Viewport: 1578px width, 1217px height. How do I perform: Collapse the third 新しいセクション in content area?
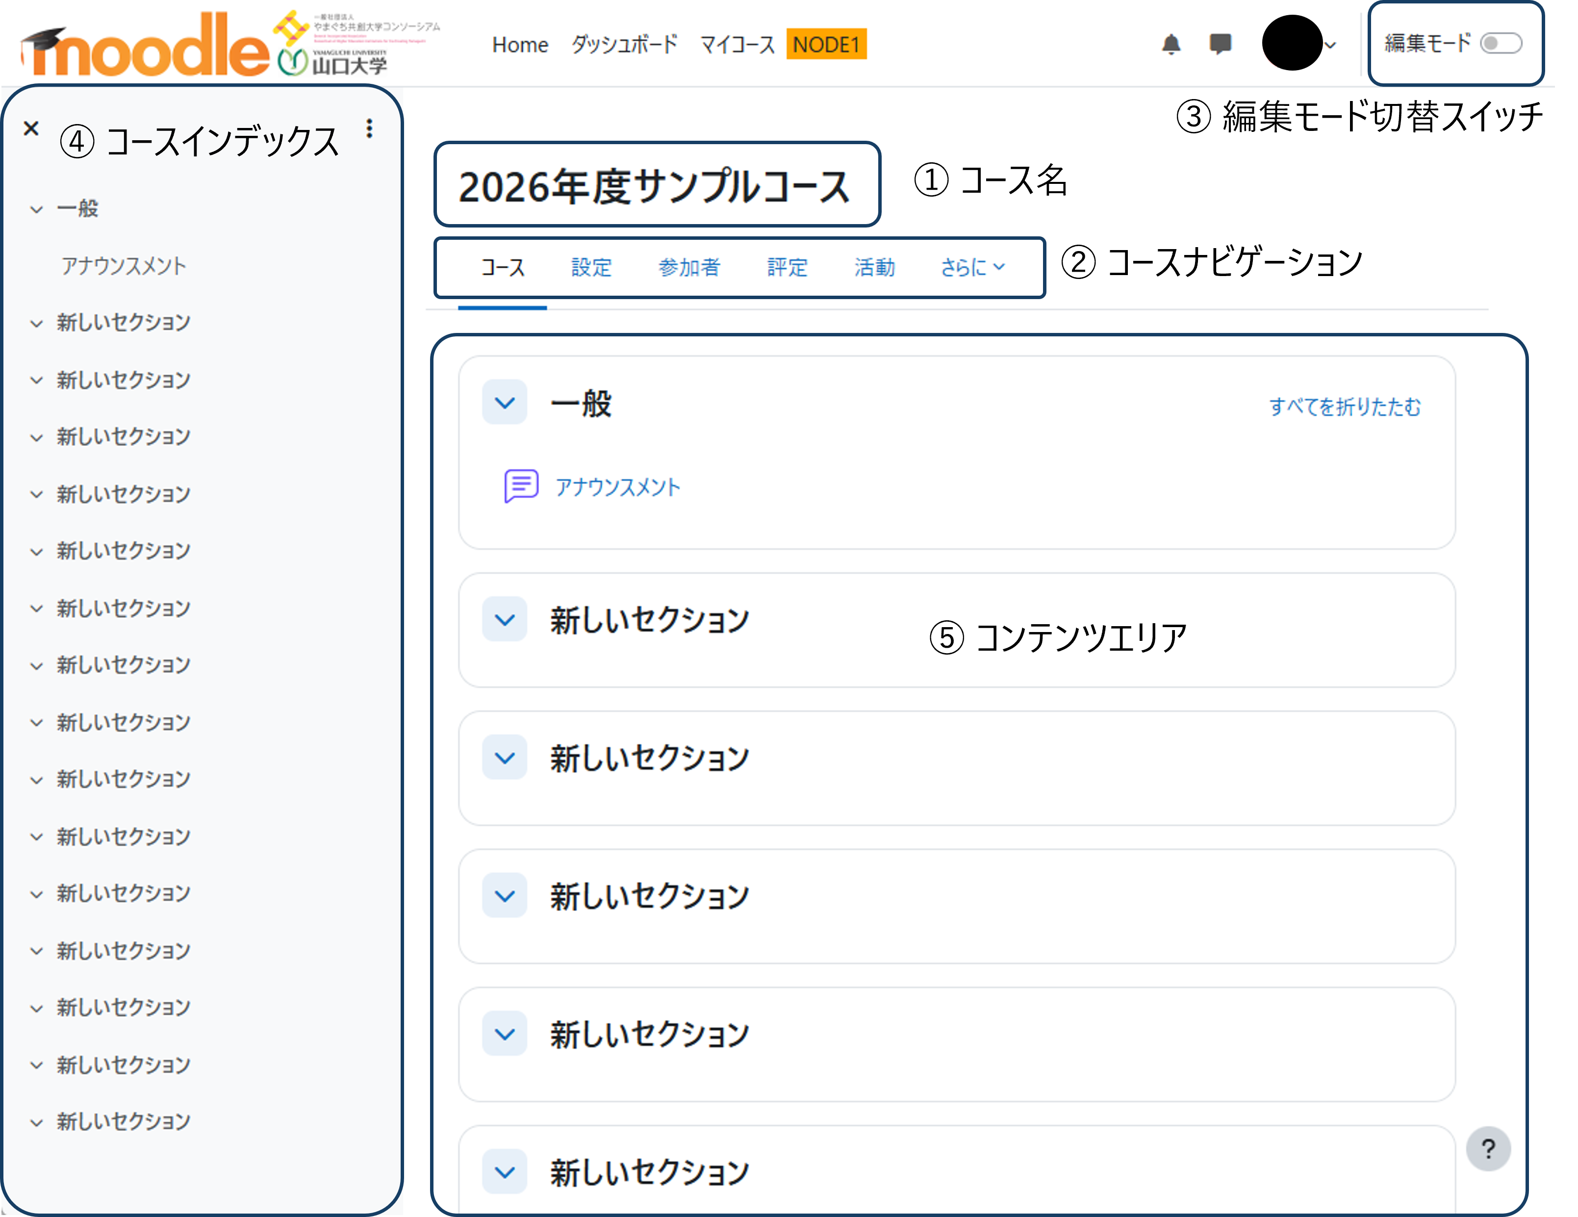[x=505, y=895]
